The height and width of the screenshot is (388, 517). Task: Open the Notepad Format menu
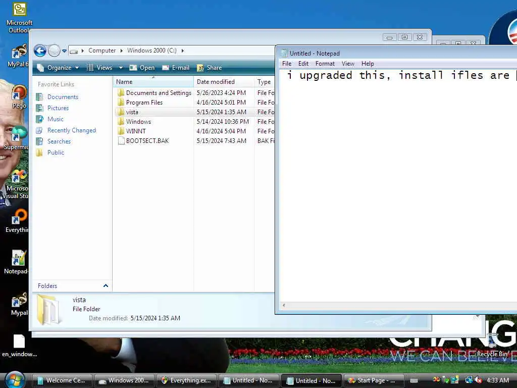(325, 64)
